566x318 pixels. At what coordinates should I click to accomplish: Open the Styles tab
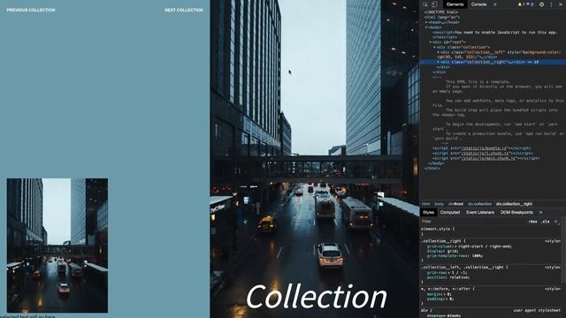coord(428,212)
